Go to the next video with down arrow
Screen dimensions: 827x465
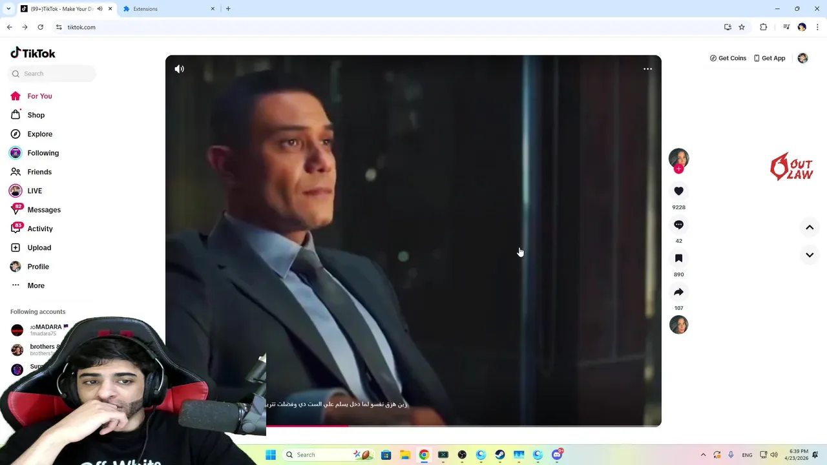pyautogui.click(x=810, y=255)
